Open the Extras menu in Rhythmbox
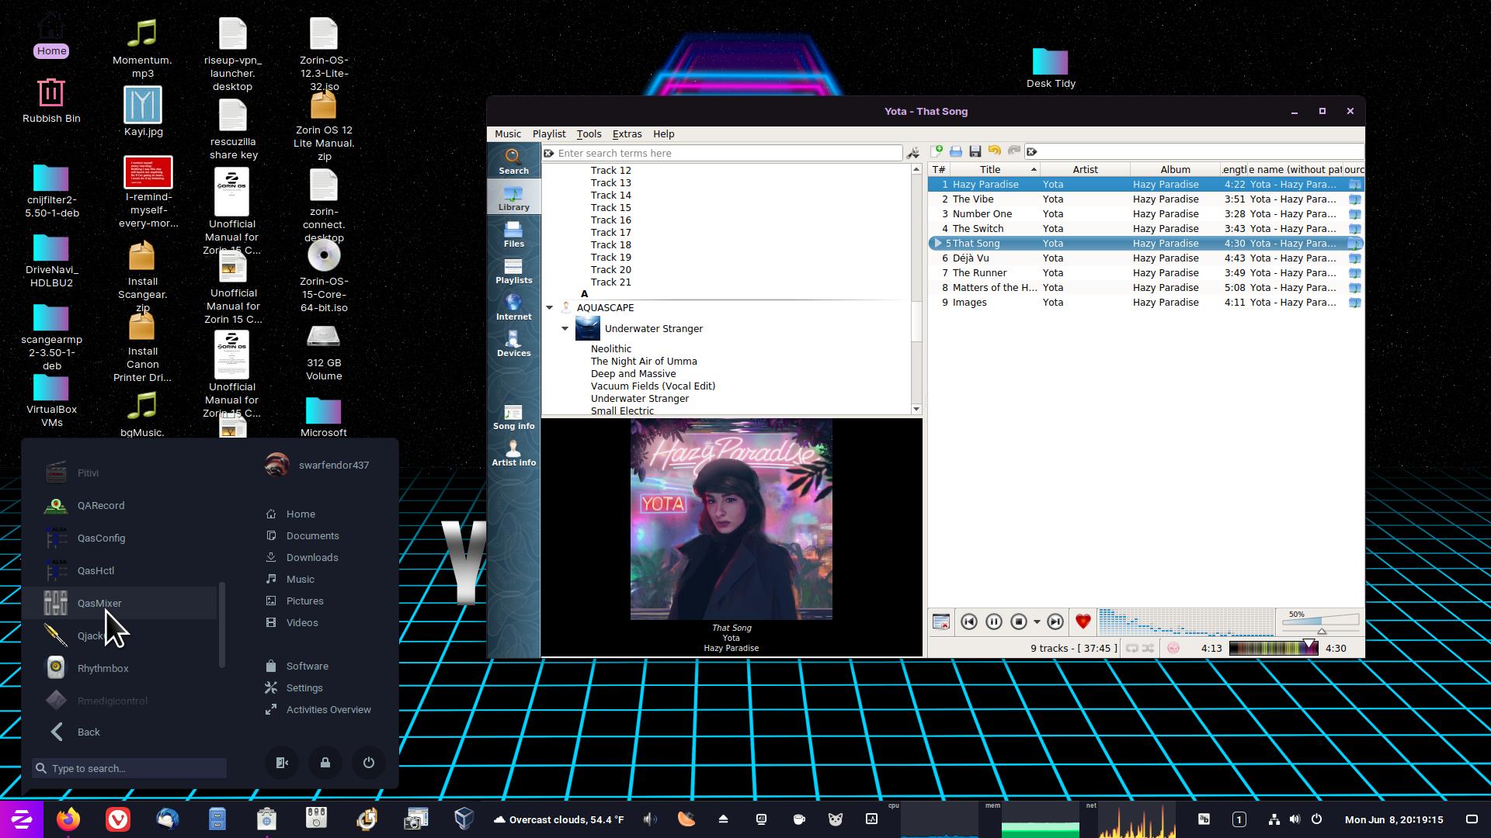 pos(627,134)
